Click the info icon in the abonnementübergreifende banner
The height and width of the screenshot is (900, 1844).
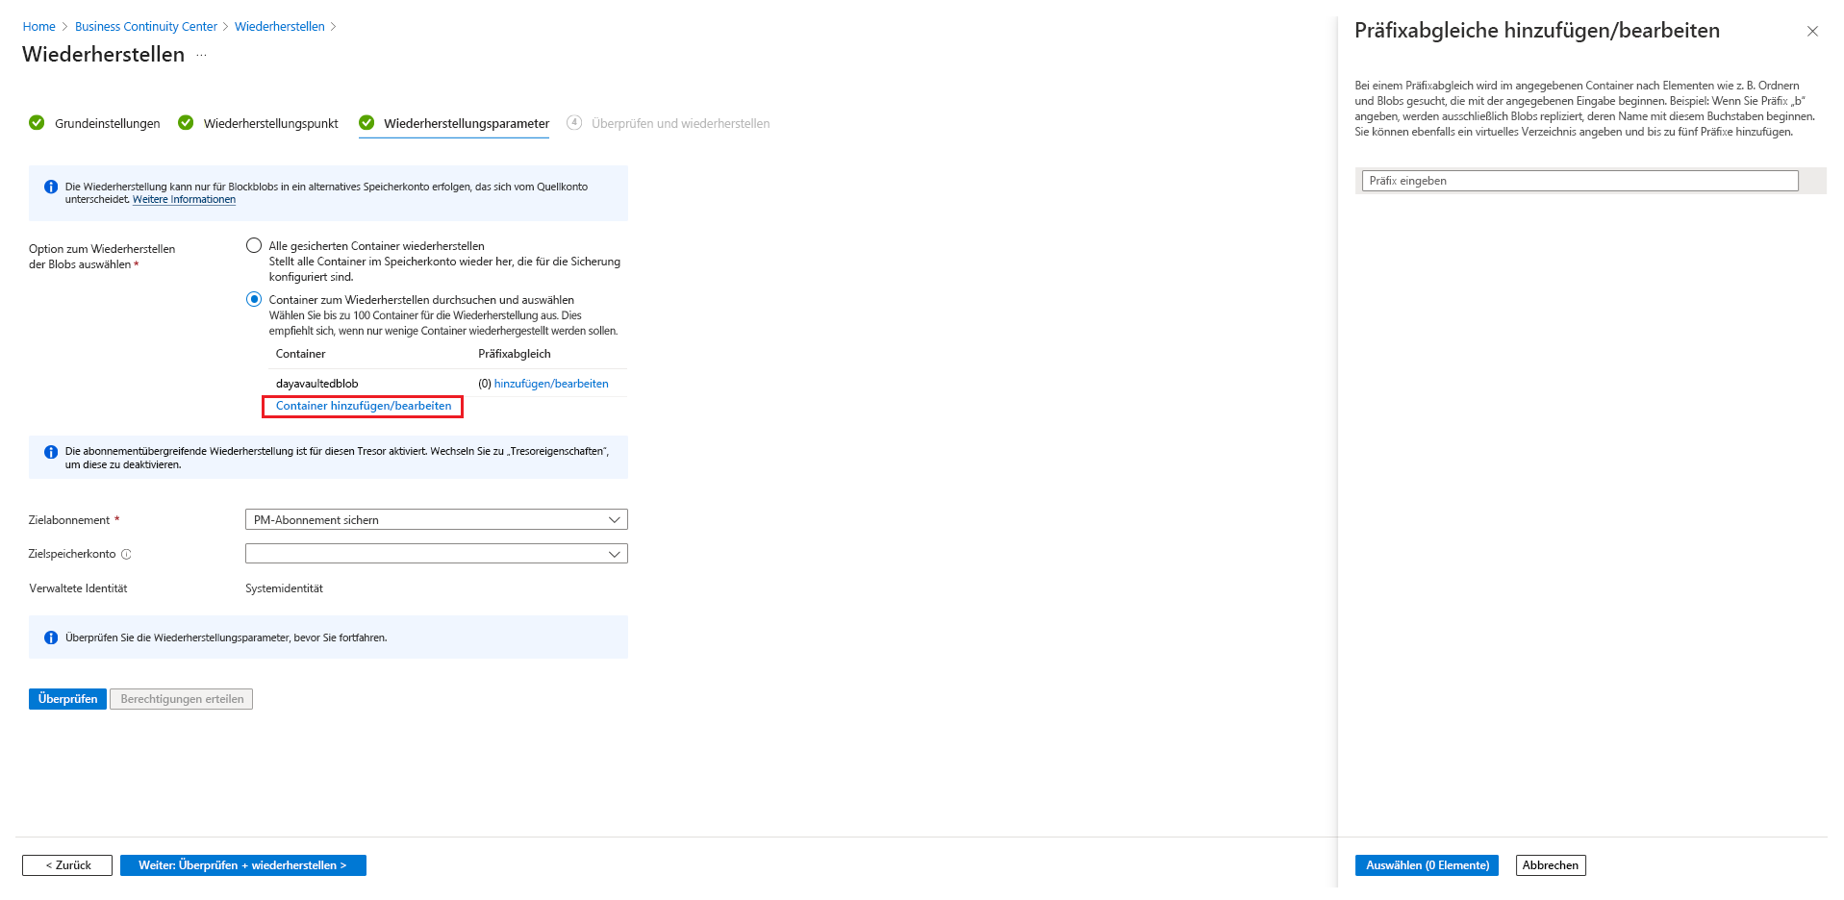pyautogui.click(x=51, y=451)
